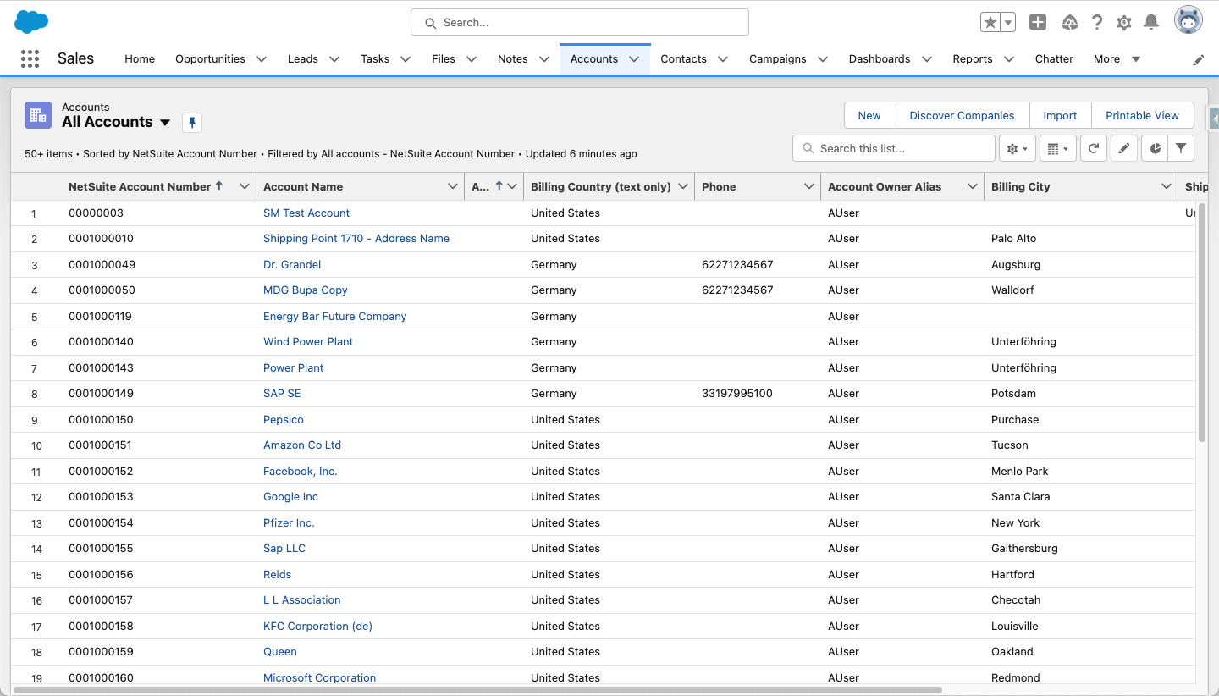Open the Chatter tab

click(x=1054, y=58)
